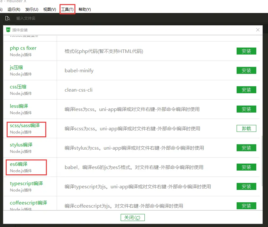Open the typescript编译 plugin link
Viewport: 268px width, 227px height.
click(x=26, y=183)
